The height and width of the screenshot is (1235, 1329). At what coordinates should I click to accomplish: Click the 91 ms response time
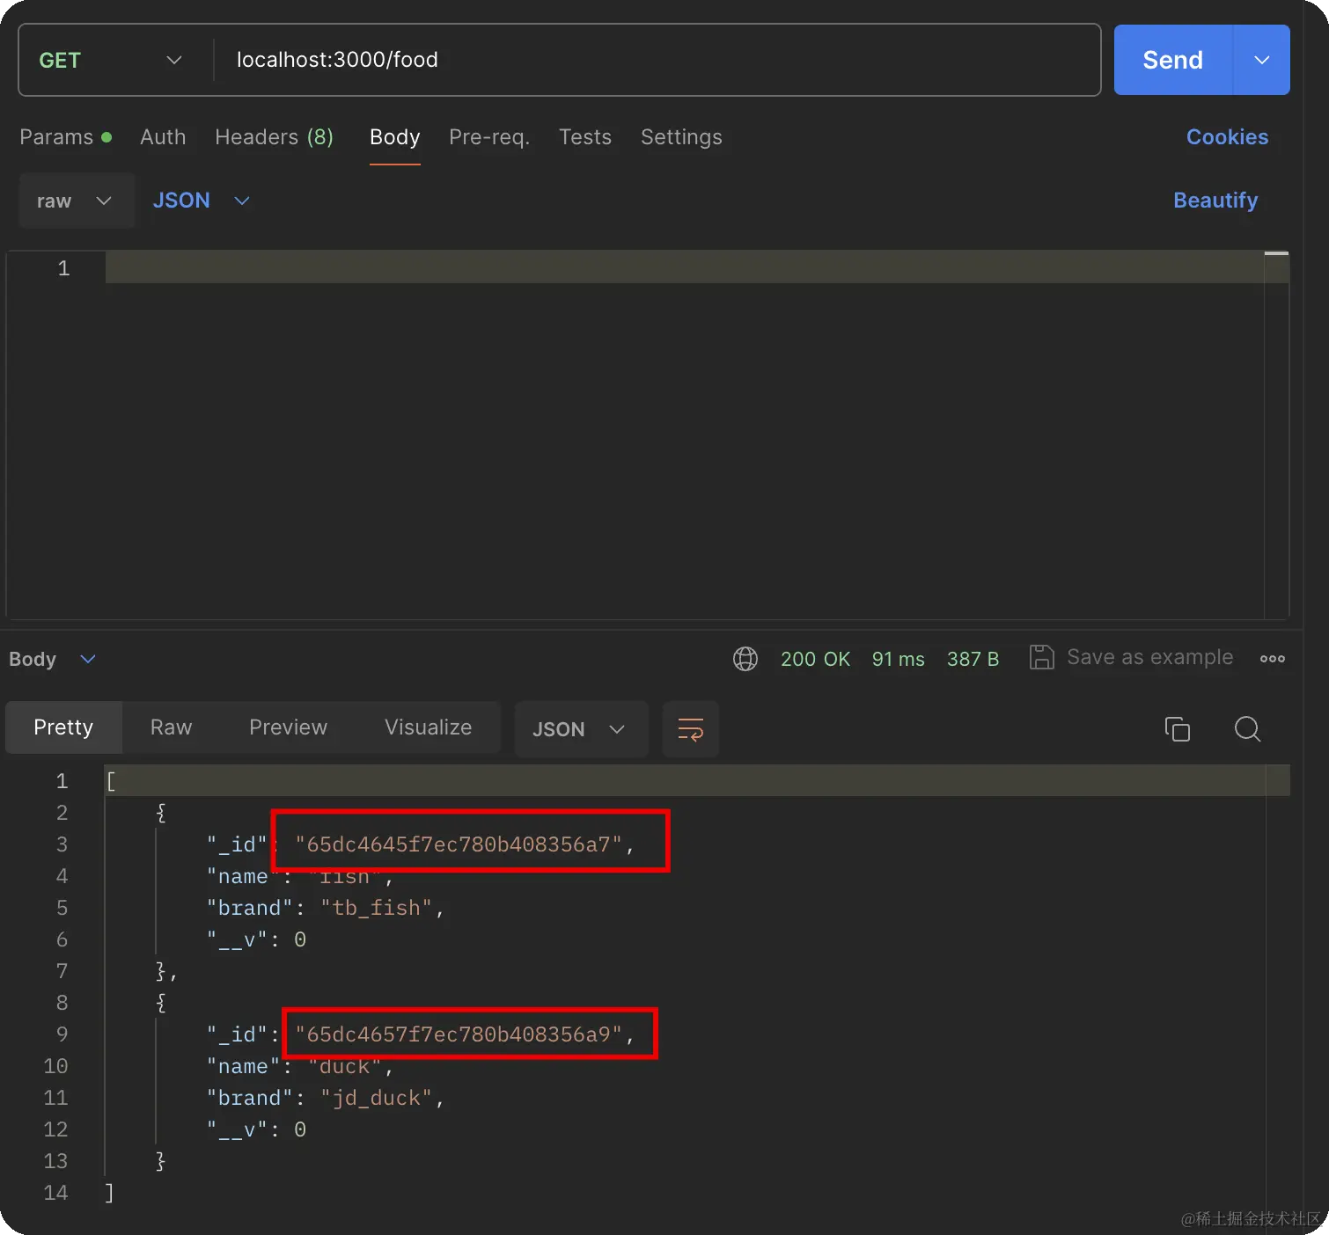click(899, 659)
